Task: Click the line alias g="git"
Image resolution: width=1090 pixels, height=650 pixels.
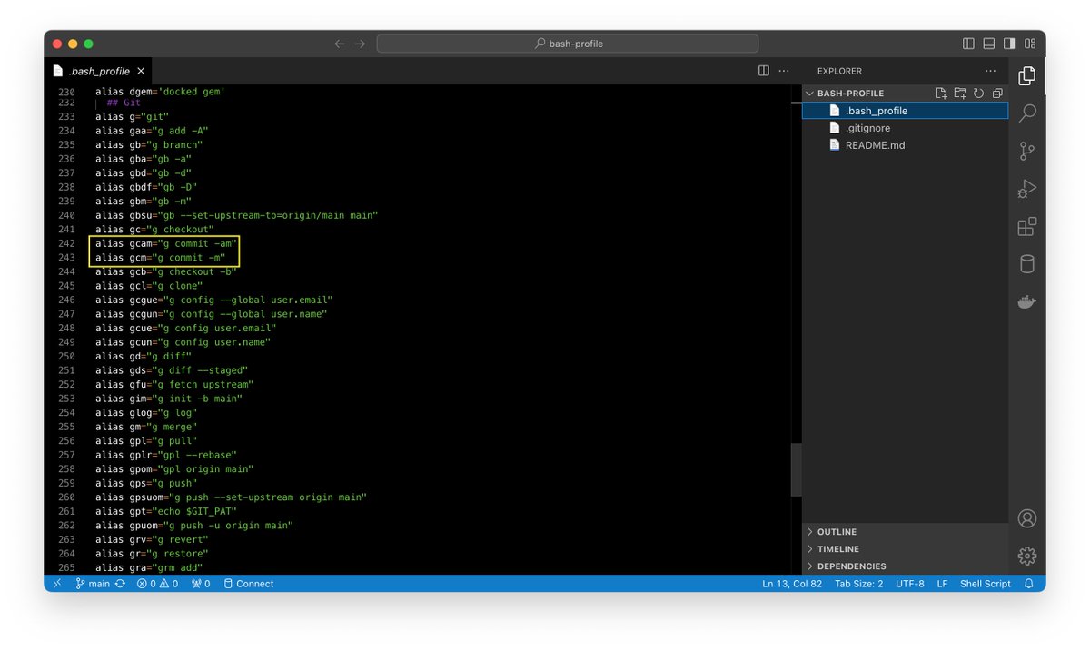Action: point(133,116)
